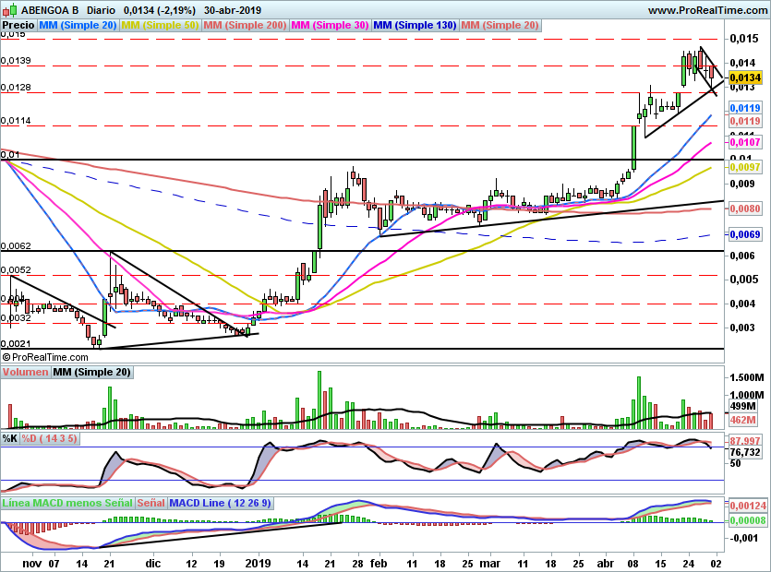The width and height of the screenshot is (771, 572).
Task: Click the 30-abr-2019 date in header
Action: pos(233,10)
